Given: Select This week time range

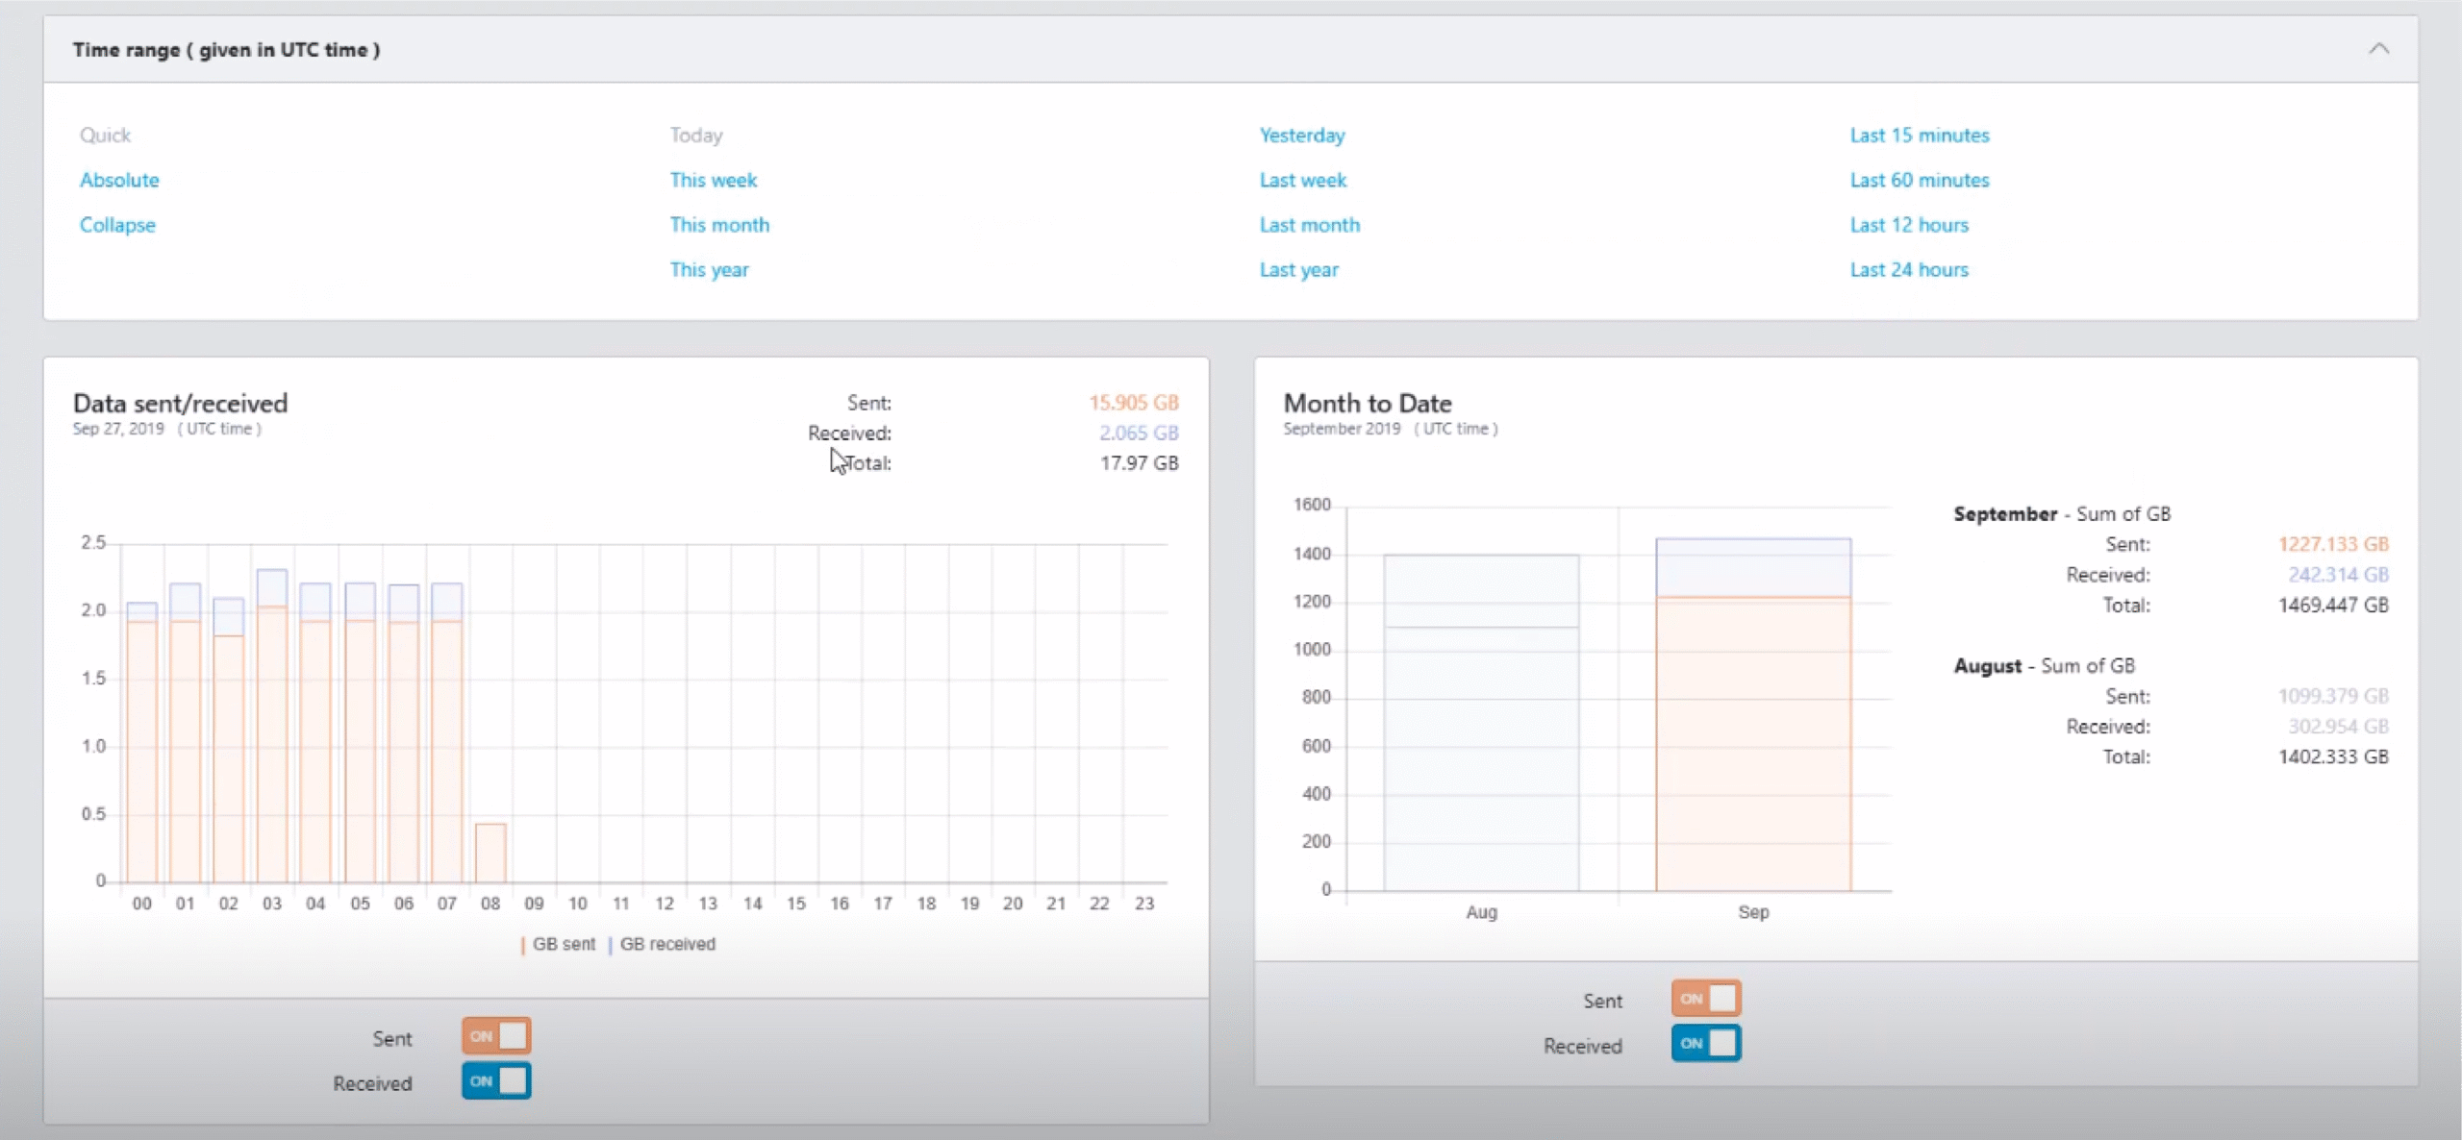Looking at the screenshot, I should coord(713,180).
